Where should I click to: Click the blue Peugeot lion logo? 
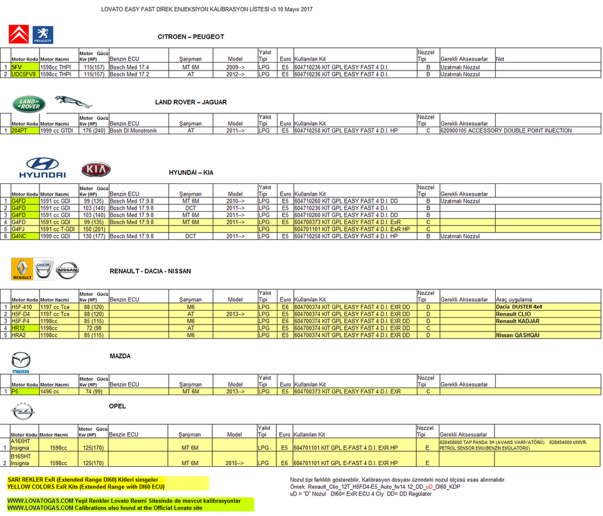(x=43, y=35)
